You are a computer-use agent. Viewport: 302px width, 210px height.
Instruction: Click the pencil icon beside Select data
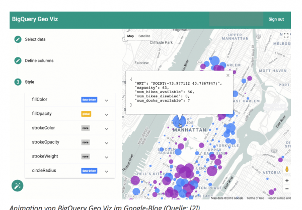pyautogui.click(x=18, y=39)
